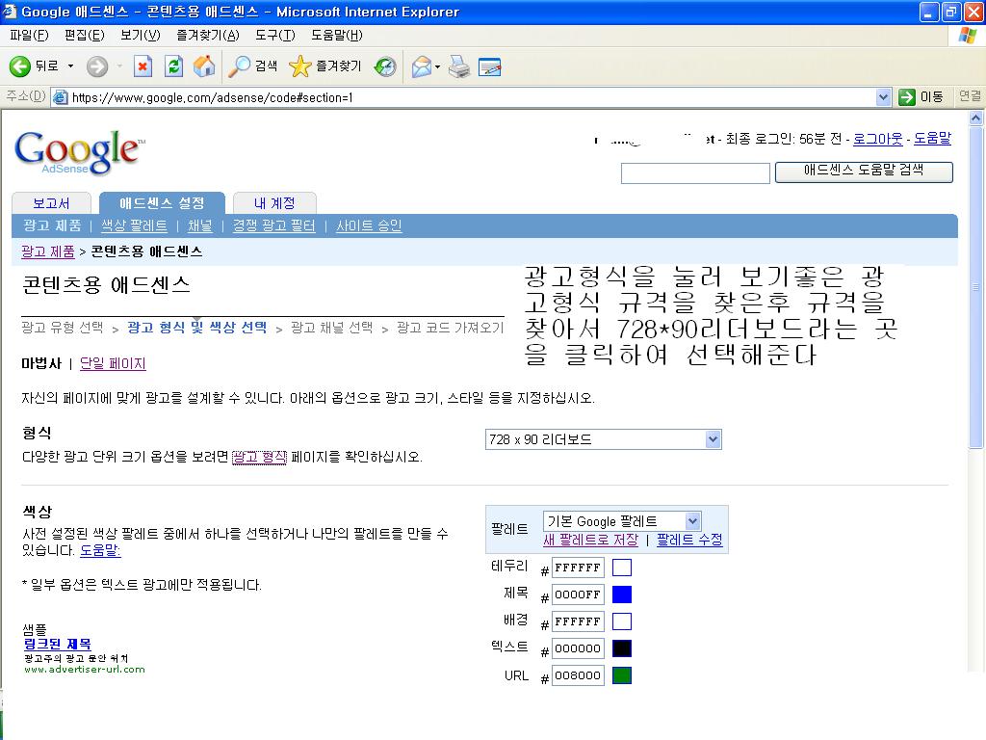The image size is (986, 740).
Task: Expand the address bar URL dropdown
Action: [x=883, y=97]
